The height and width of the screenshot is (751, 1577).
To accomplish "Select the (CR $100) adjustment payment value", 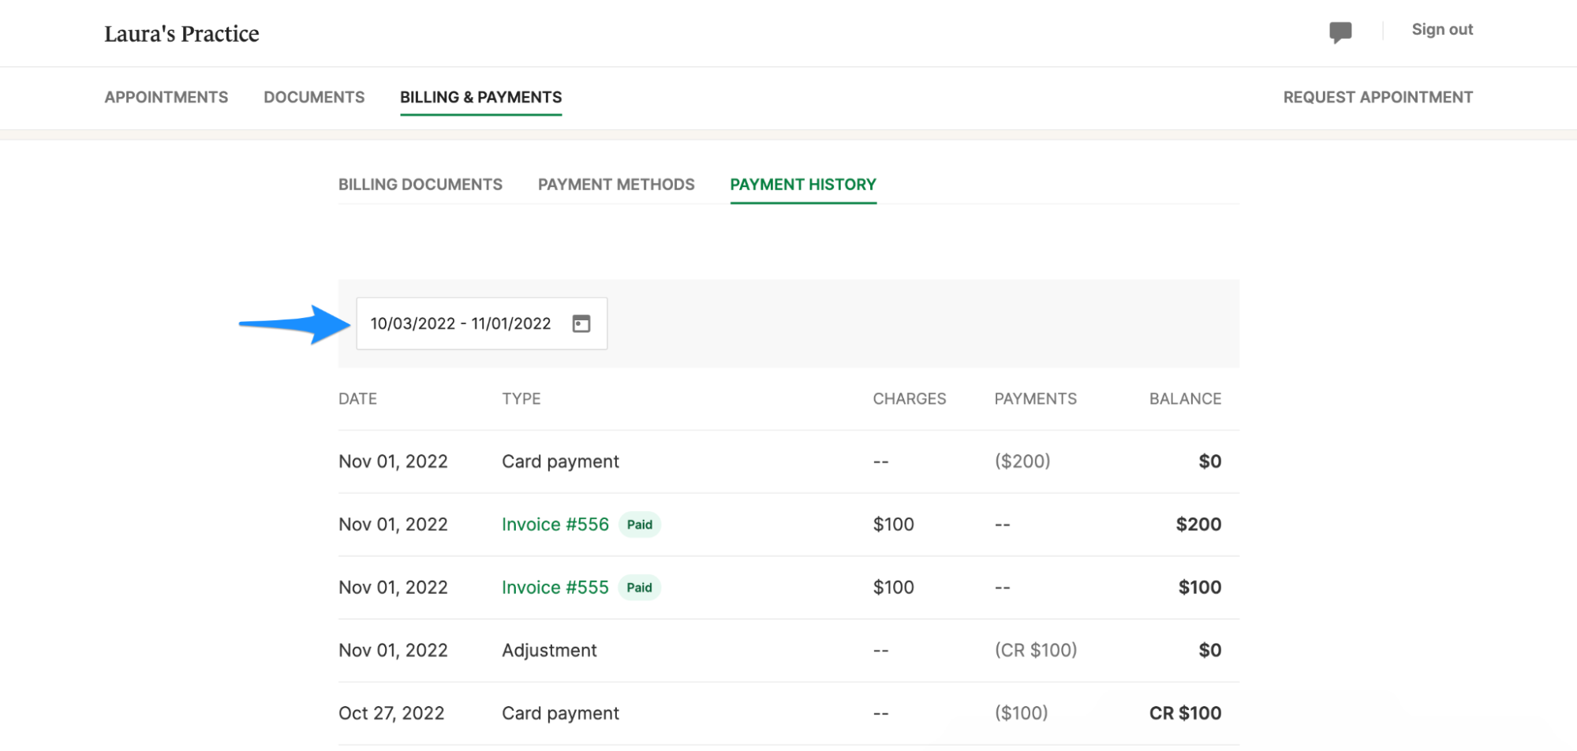I will (1036, 651).
